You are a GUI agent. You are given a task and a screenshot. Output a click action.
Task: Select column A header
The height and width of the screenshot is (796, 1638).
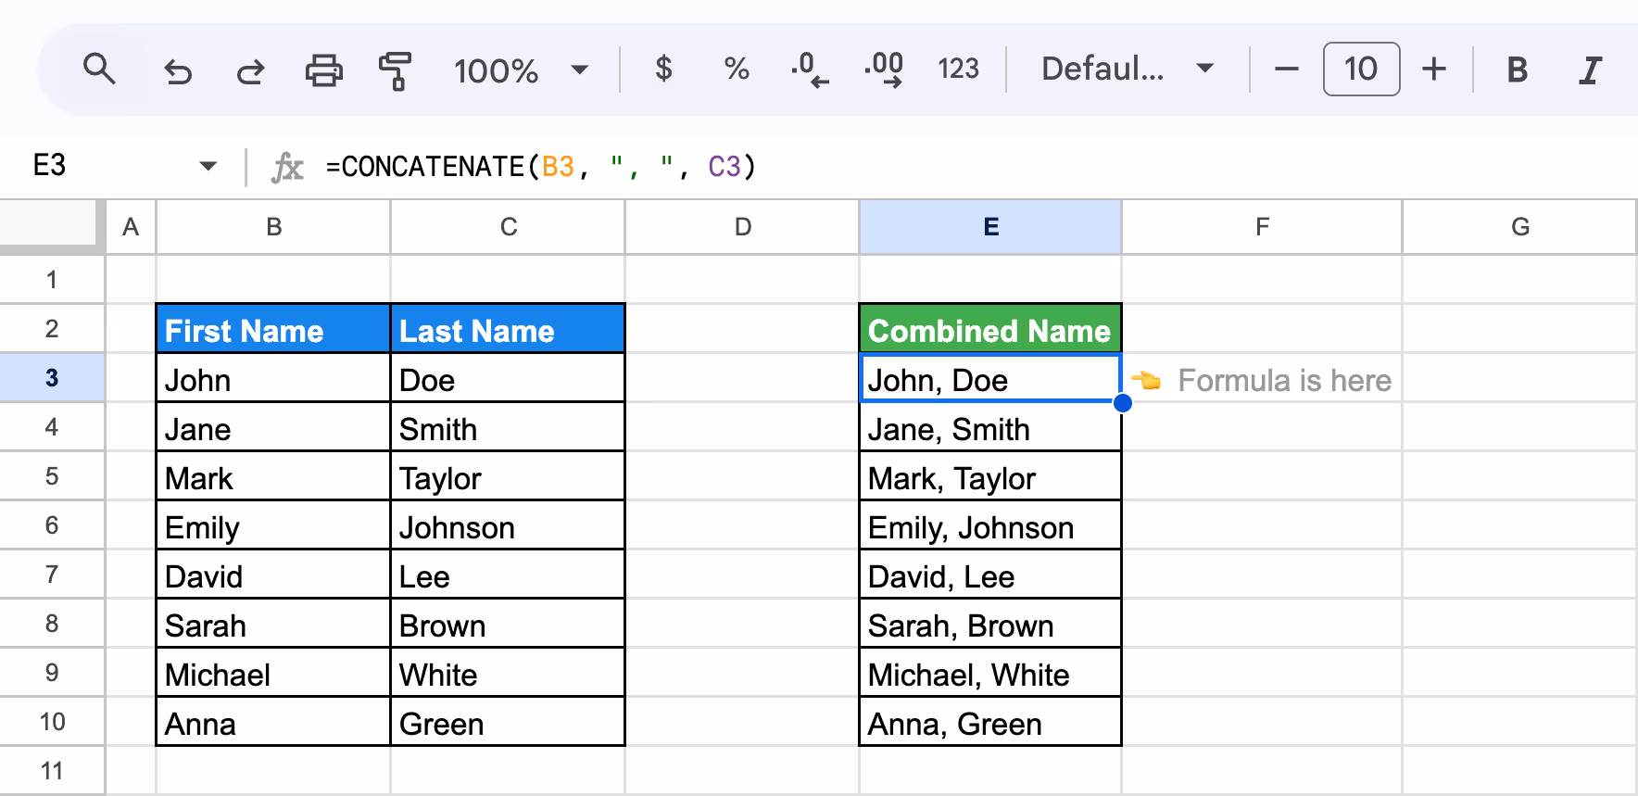tap(131, 227)
